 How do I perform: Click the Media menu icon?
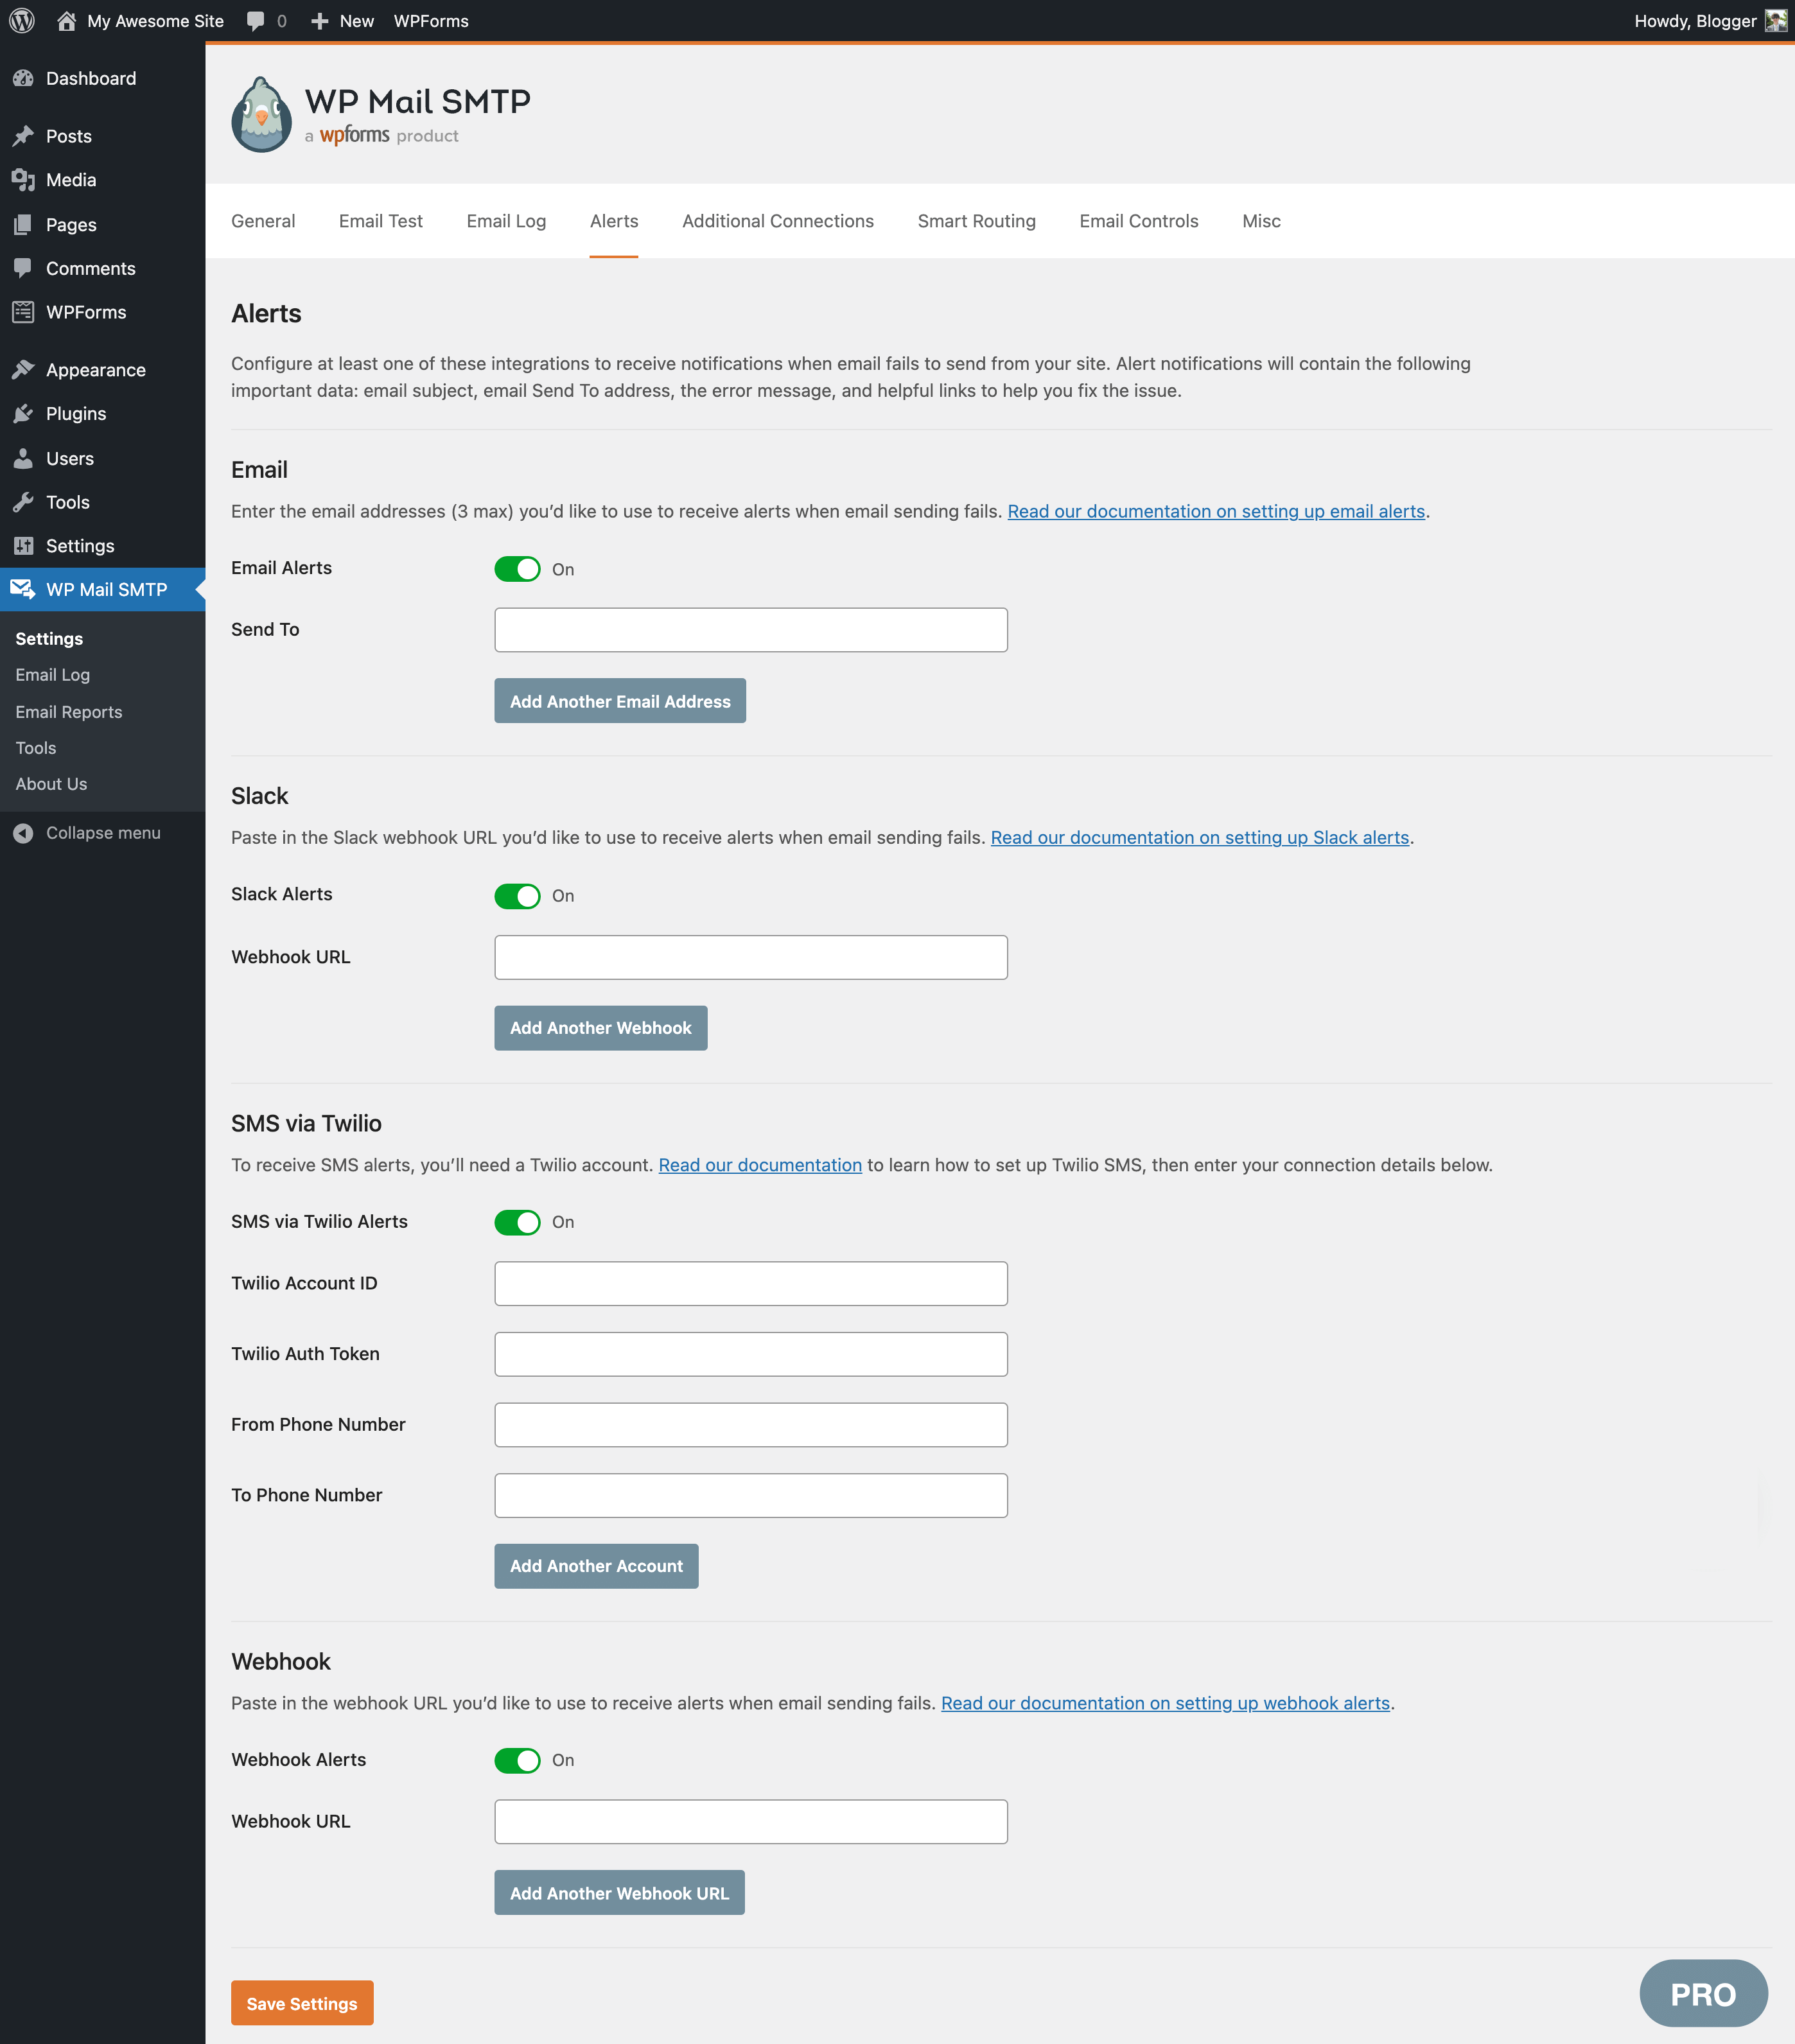coord(24,180)
